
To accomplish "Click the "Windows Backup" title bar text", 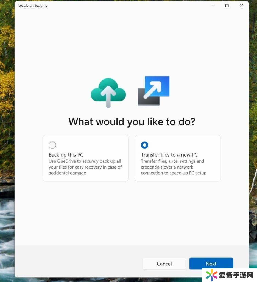I will (32, 6).
